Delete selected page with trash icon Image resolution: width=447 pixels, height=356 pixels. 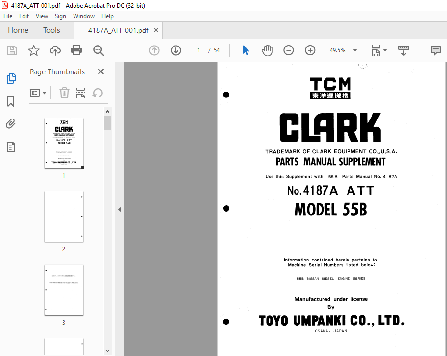64,93
